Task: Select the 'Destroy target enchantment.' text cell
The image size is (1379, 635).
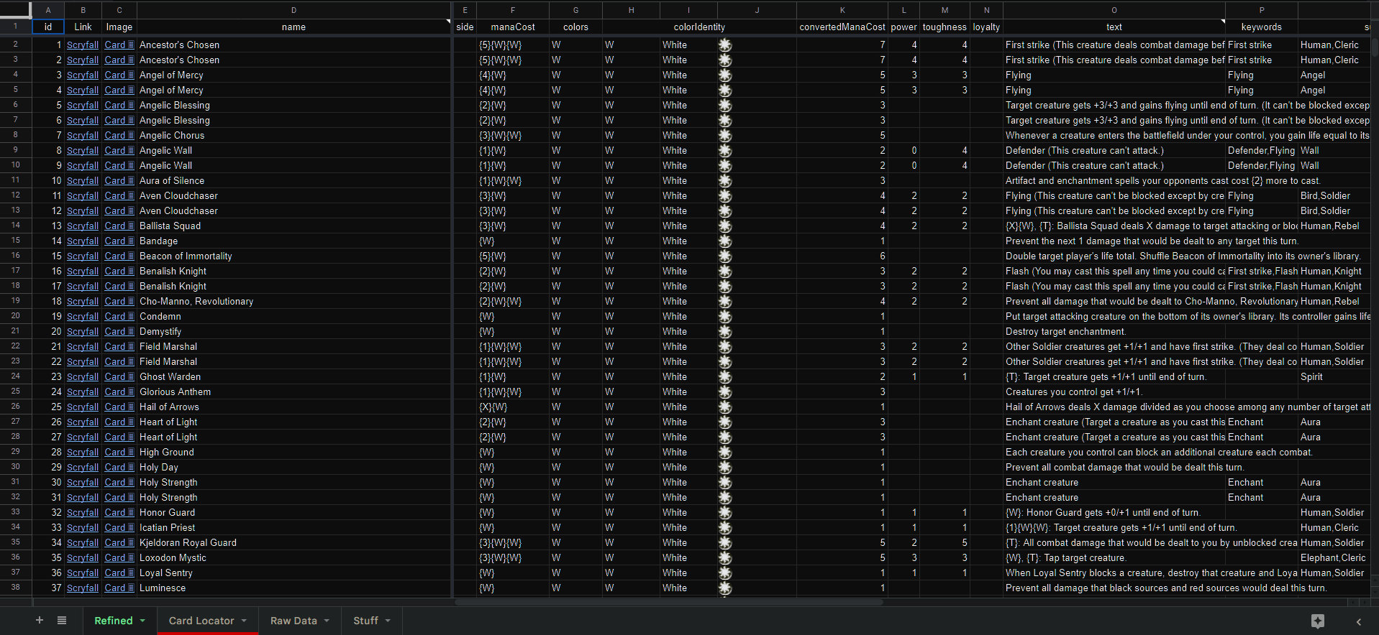Action: pos(1114,331)
